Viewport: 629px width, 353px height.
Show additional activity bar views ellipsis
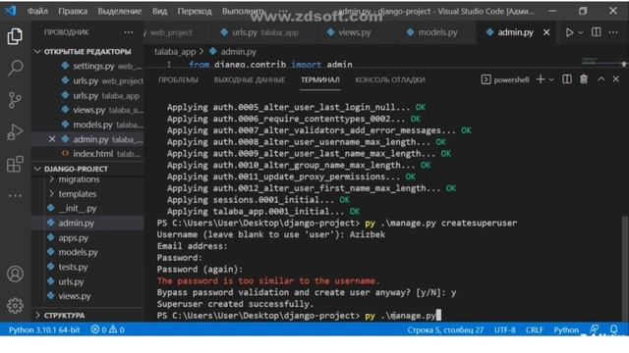pos(15,196)
